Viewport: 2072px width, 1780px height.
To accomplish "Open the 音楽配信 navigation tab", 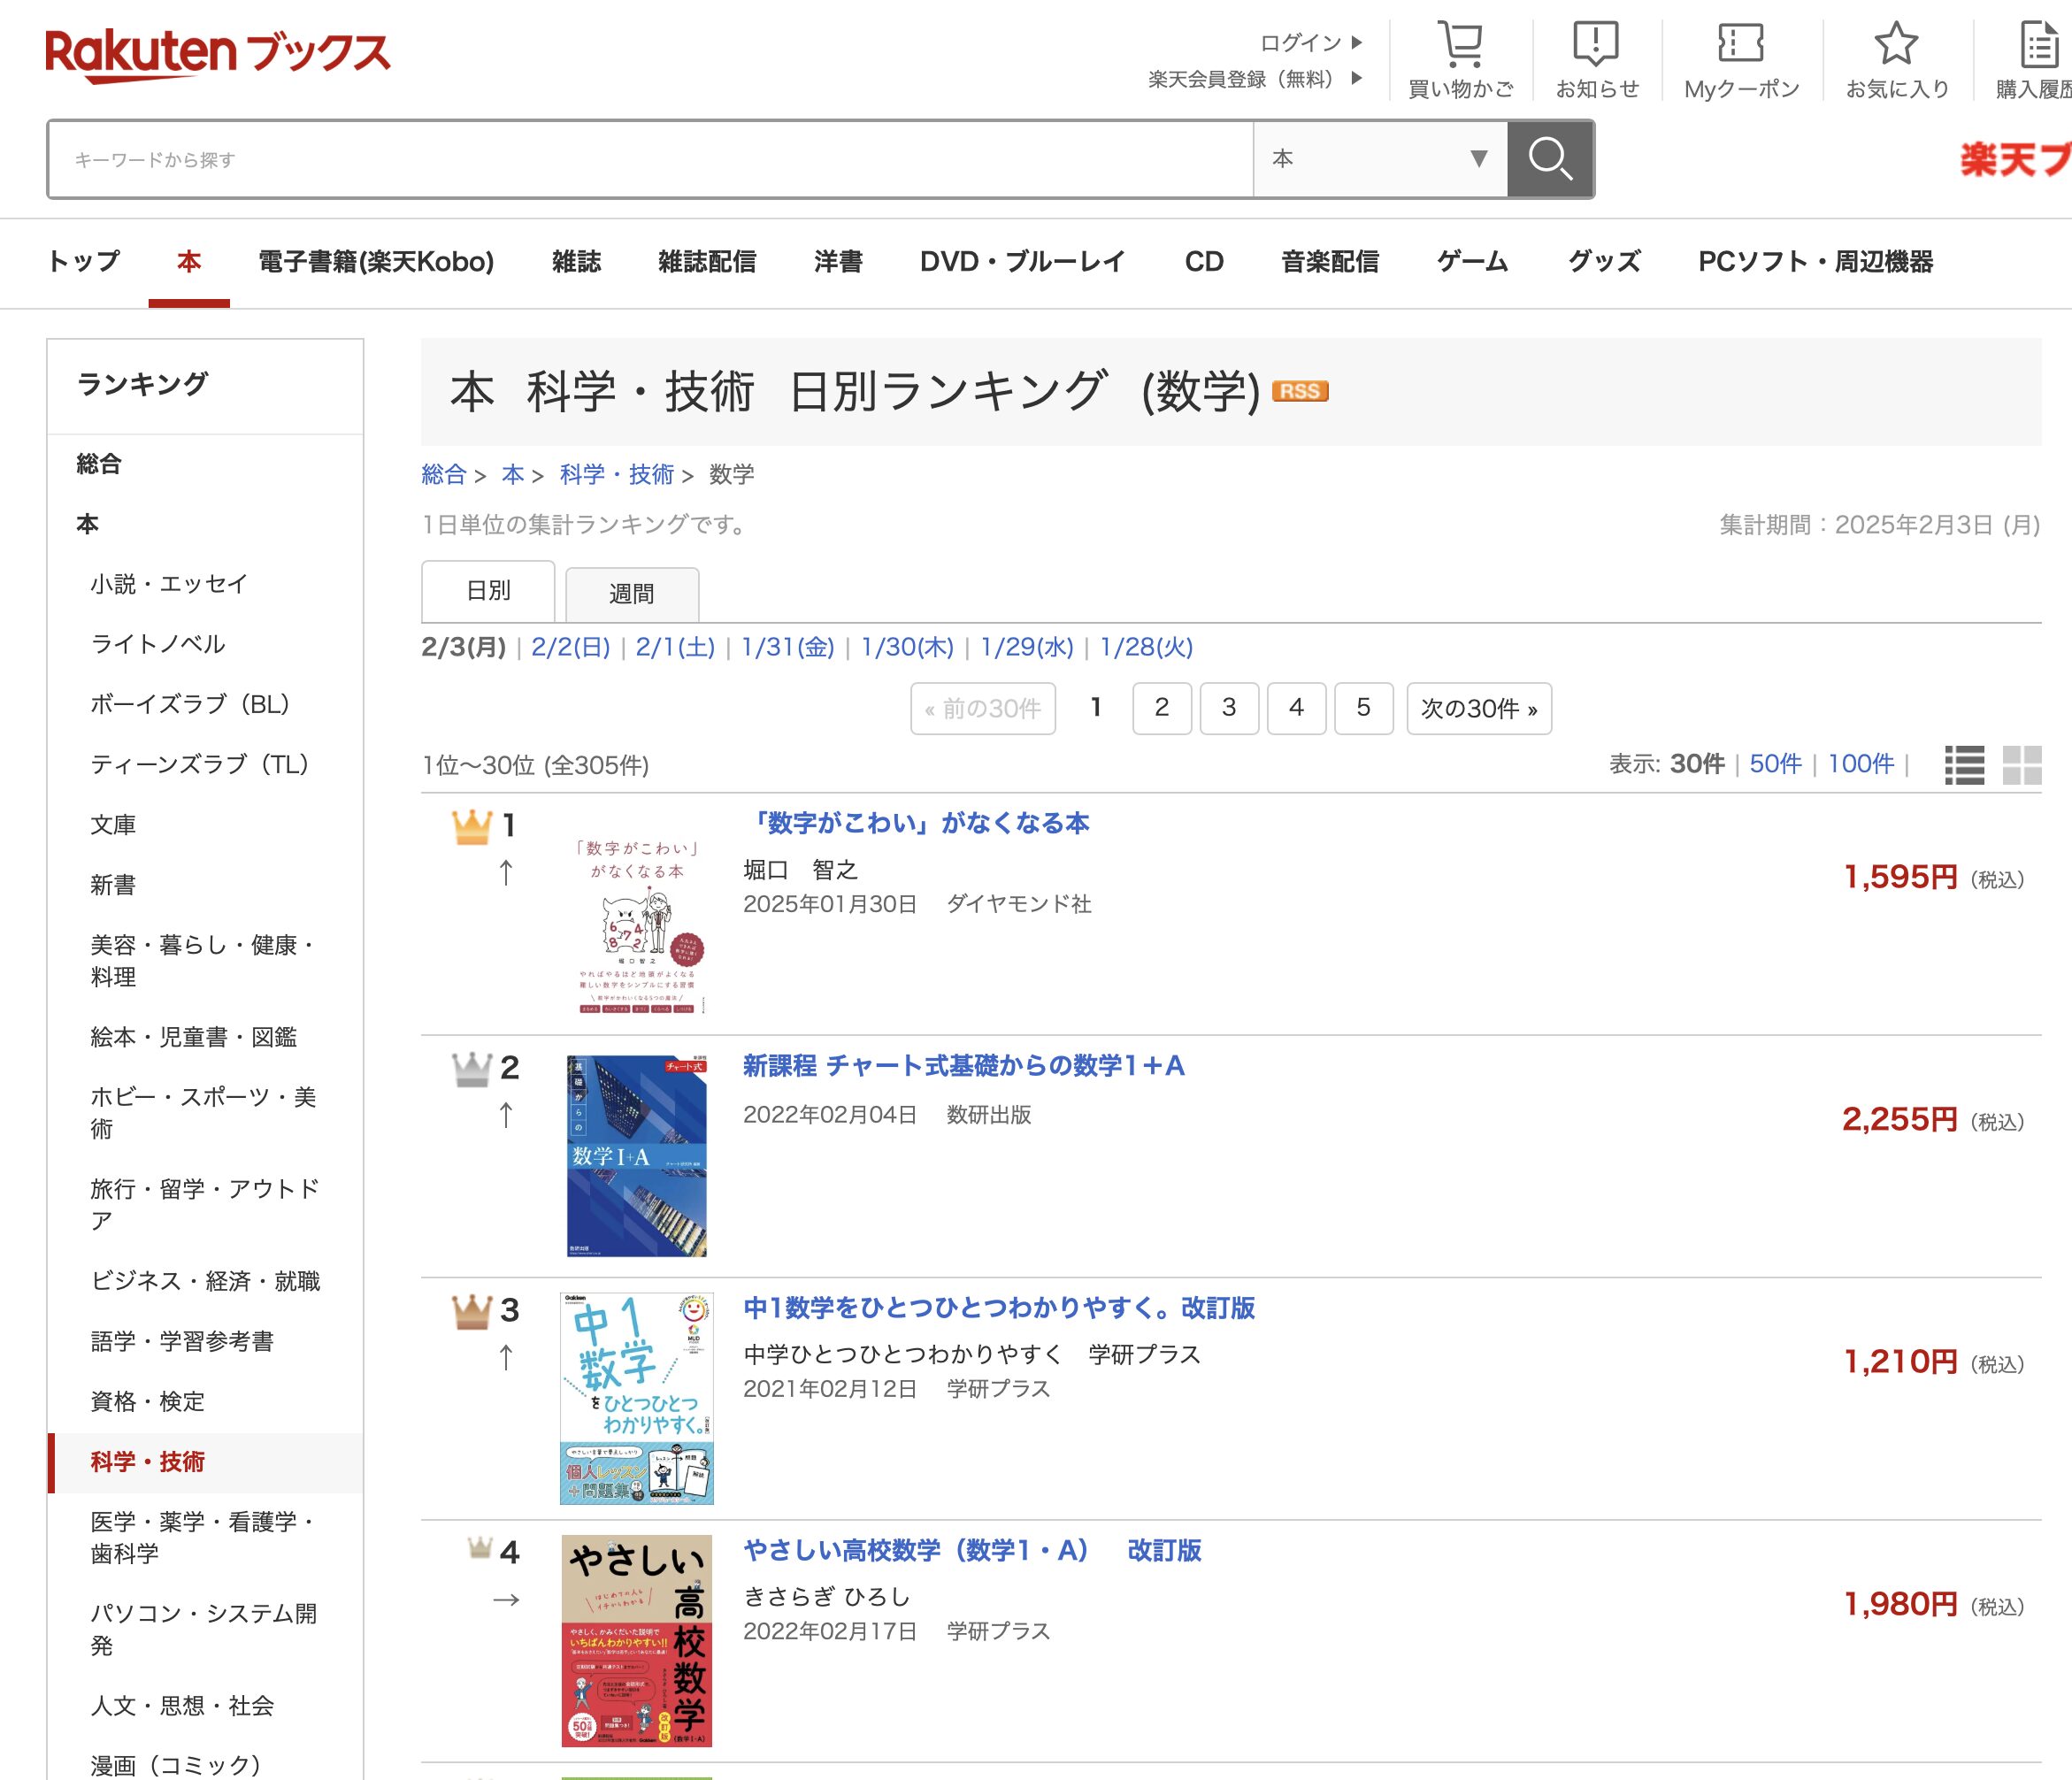I will coord(1330,262).
